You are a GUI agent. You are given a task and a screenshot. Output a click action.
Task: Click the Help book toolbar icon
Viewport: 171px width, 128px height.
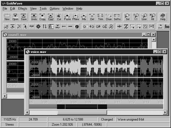point(163,17)
